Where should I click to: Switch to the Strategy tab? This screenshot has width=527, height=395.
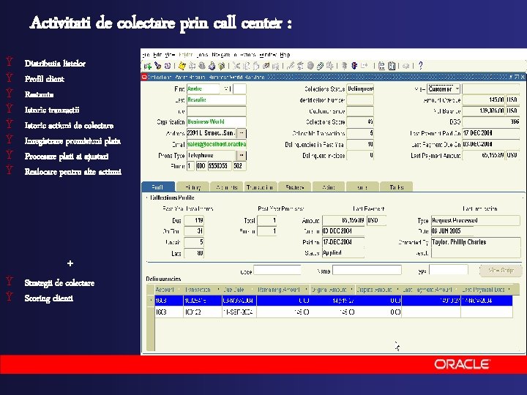pos(295,187)
